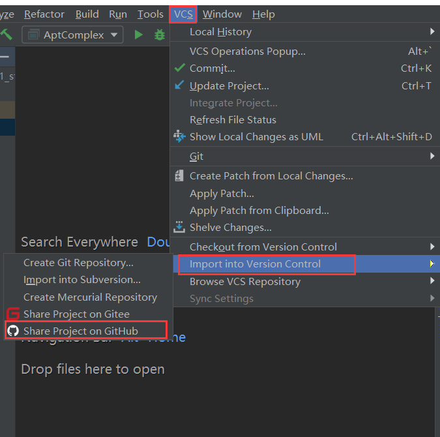Screen dimensions: 440x437
Task: Choose Create Git Repository
Action: (89, 263)
